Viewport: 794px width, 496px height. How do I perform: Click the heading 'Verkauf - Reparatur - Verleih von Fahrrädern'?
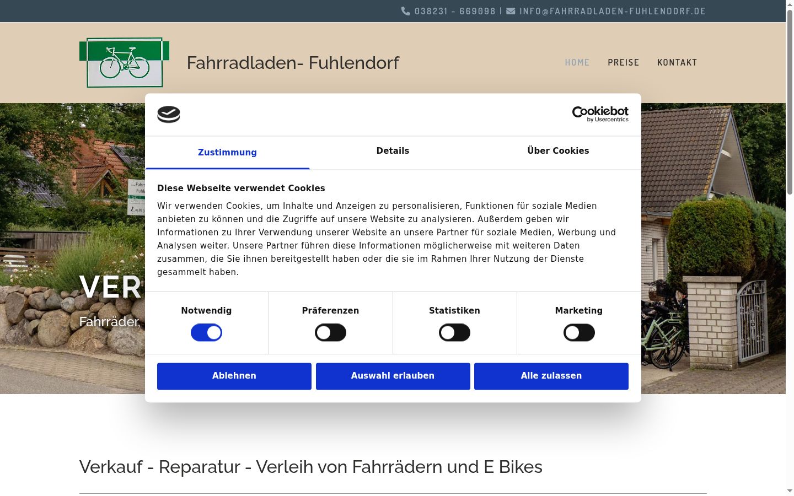311,467
